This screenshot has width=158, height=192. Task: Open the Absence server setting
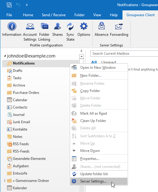(101, 29)
